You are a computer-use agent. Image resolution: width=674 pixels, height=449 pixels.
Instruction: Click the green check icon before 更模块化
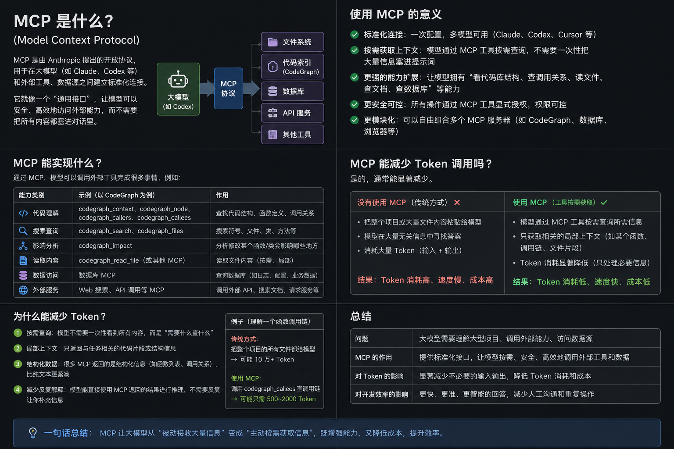point(355,120)
